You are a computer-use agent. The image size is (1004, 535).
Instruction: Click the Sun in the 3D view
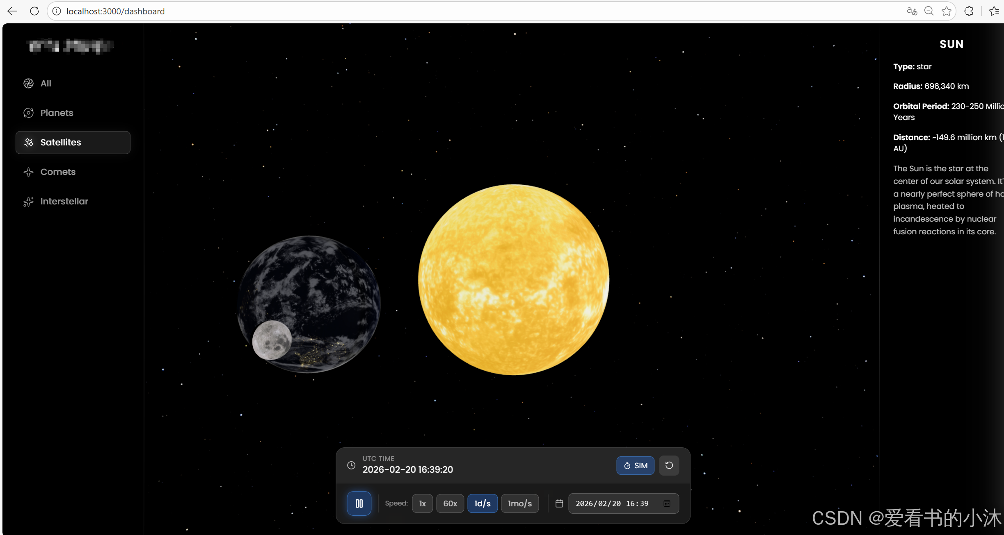513,280
